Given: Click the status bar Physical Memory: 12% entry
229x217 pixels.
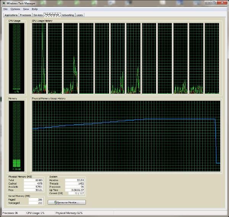Looking at the screenshot, I should 69,213.
